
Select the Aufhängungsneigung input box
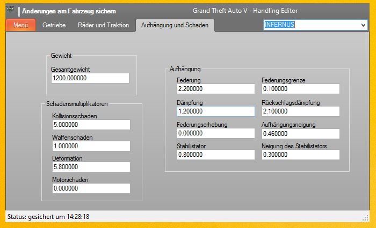300,133
